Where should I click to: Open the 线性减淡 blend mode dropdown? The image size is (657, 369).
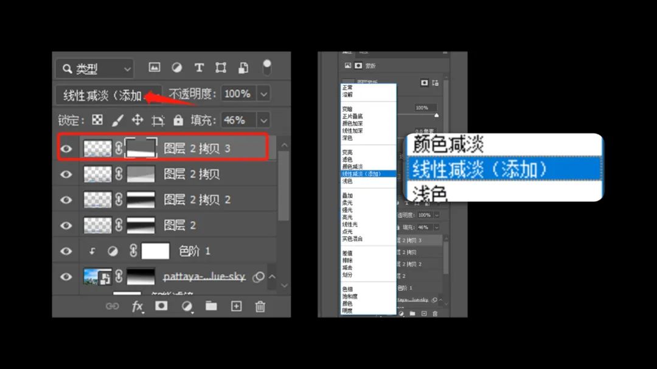click(x=108, y=95)
